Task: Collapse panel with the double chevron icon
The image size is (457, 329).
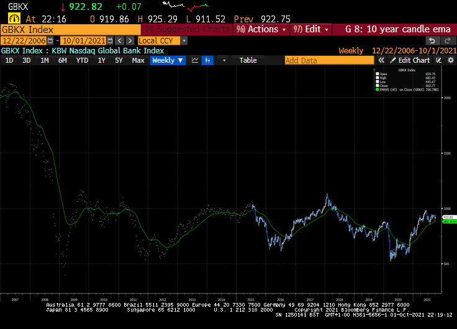Action: 381,60
